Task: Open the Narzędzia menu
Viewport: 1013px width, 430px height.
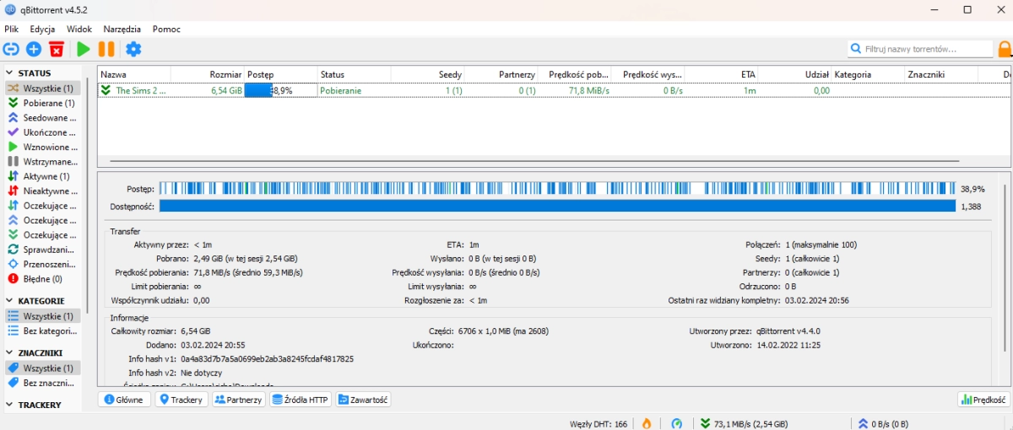Action: (x=122, y=29)
